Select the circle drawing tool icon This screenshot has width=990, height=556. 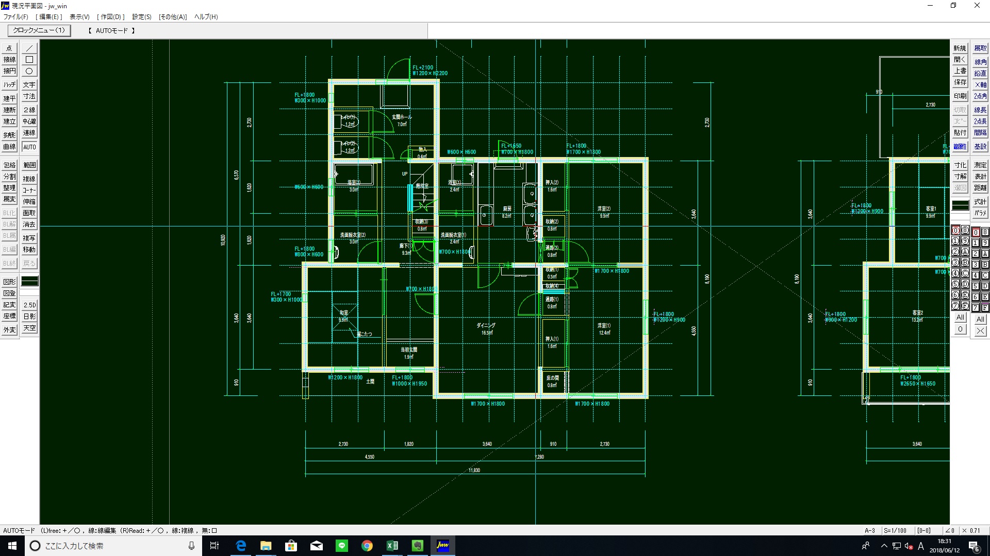[29, 71]
